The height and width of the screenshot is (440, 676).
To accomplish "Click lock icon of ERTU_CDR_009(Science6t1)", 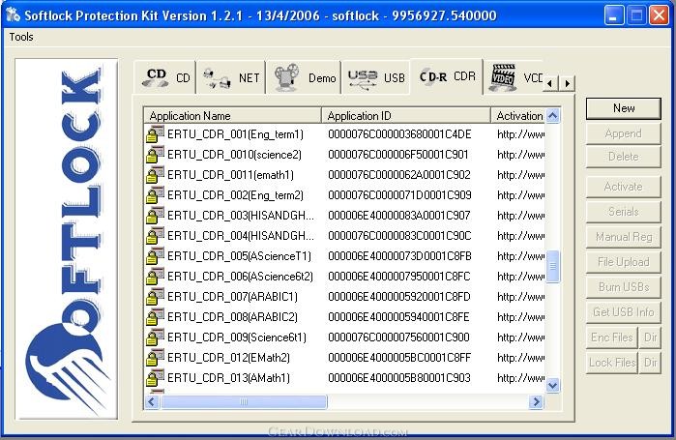I will point(155,337).
